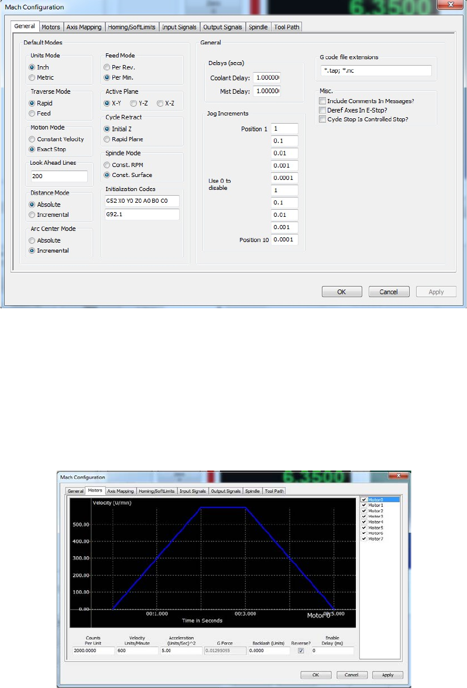Open Tool Path tab in lower window

[x=274, y=491]
